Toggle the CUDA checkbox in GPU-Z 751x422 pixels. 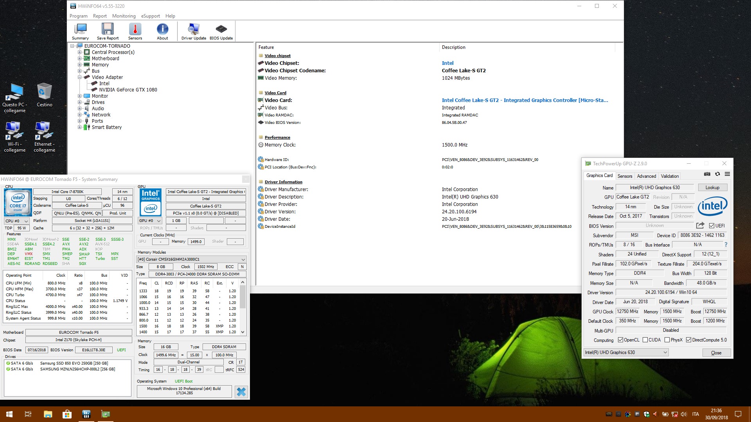point(645,340)
